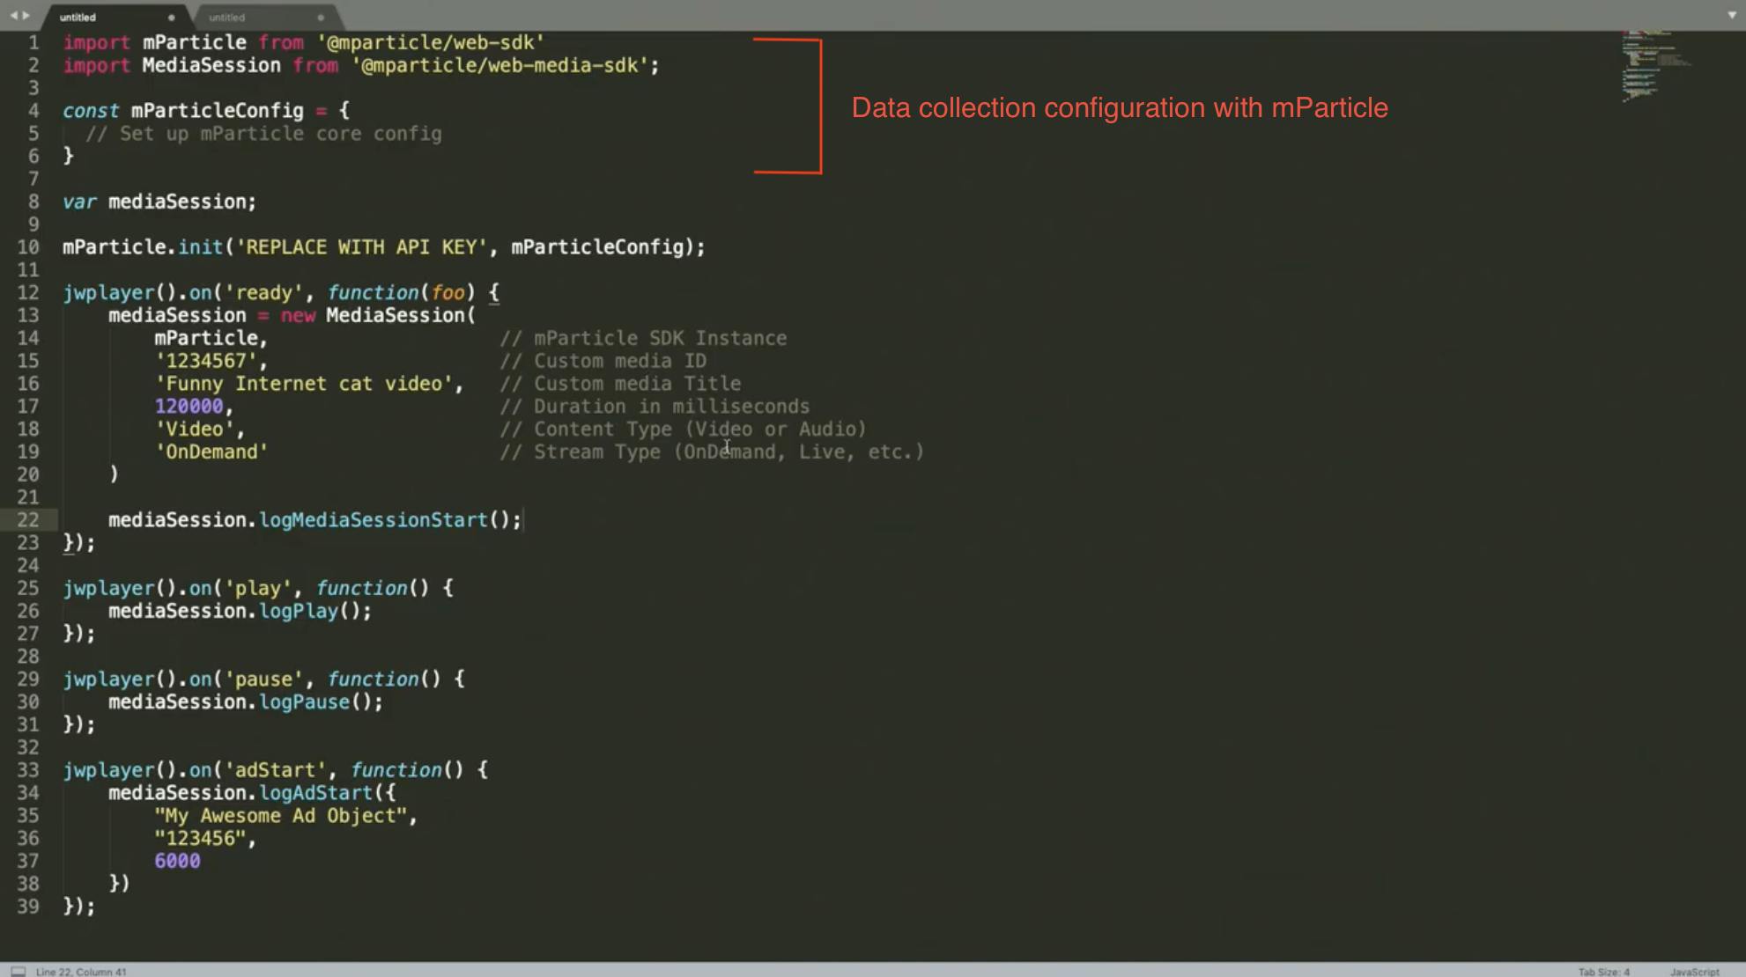Click the '// Custom media Title' comment

pos(620,384)
